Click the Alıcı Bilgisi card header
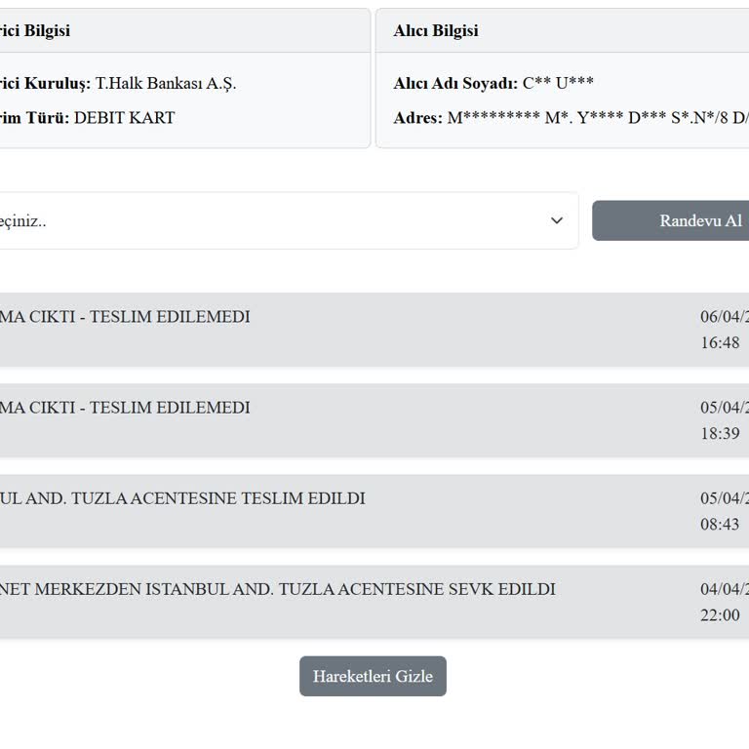 pyautogui.click(x=436, y=30)
